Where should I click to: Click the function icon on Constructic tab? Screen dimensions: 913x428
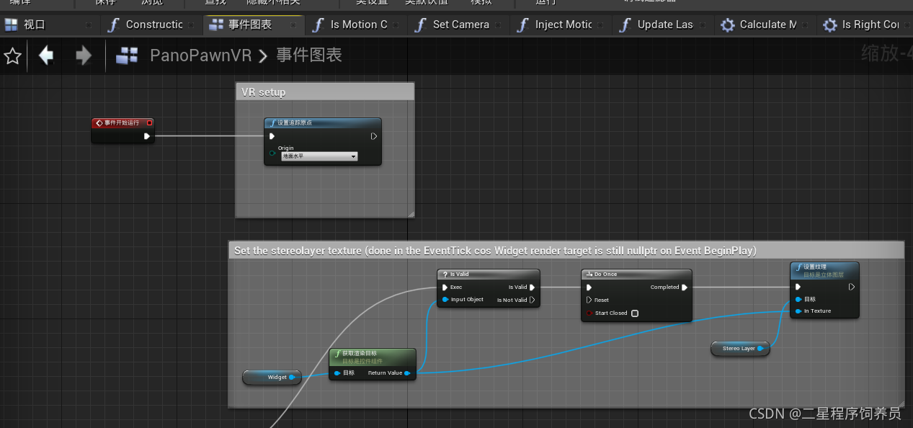[112, 24]
